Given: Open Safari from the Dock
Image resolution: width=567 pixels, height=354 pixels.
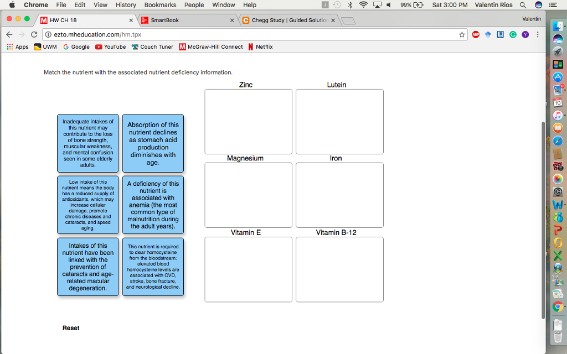Looking at the screenshot, I should pos(558,141).
